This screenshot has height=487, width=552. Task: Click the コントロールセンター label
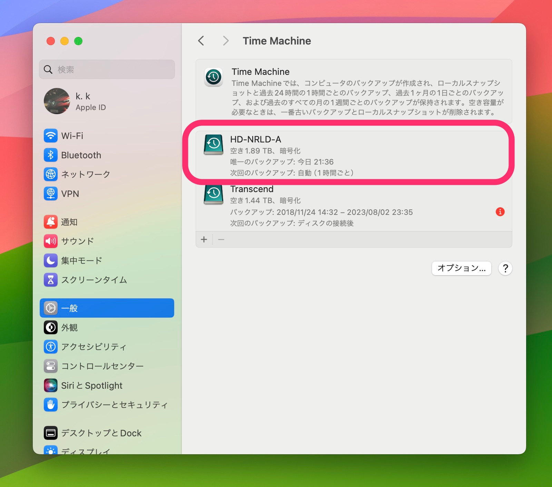102,366
